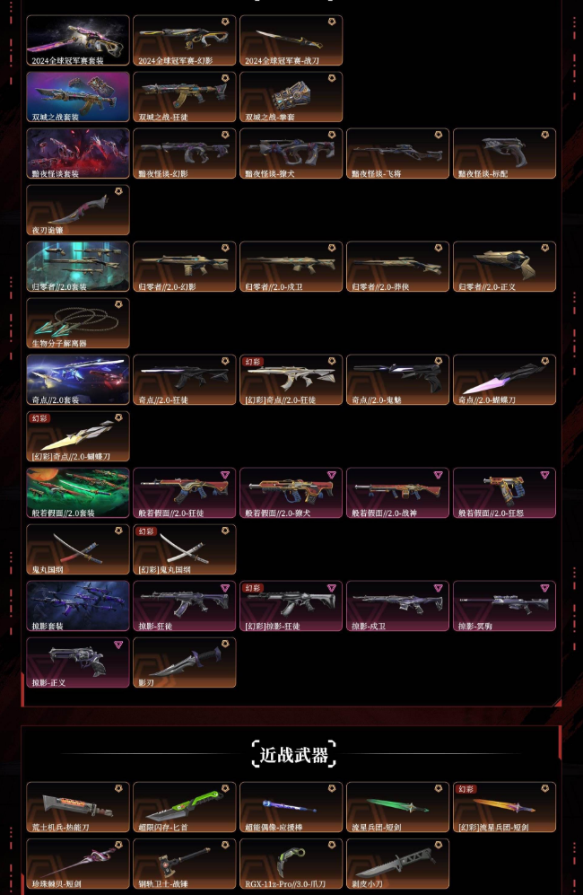Open the 般若假面//2.0套装 bundle thumbnail
The width and height of the screenshot is (583, 895).
point(77,493)
